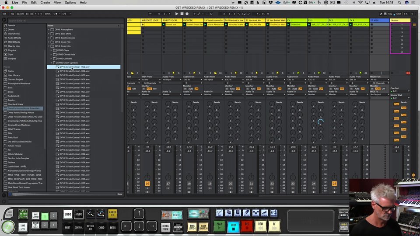420x236 pixels.
Task: Open macOS Spotlight search icon
Action: tap(399, 3)
